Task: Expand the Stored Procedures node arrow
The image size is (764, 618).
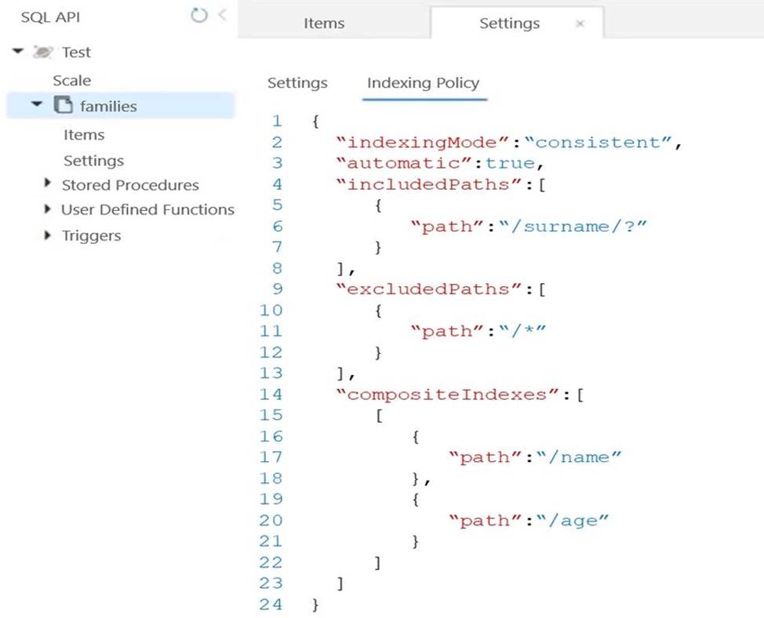Action: tap(50, 185)
